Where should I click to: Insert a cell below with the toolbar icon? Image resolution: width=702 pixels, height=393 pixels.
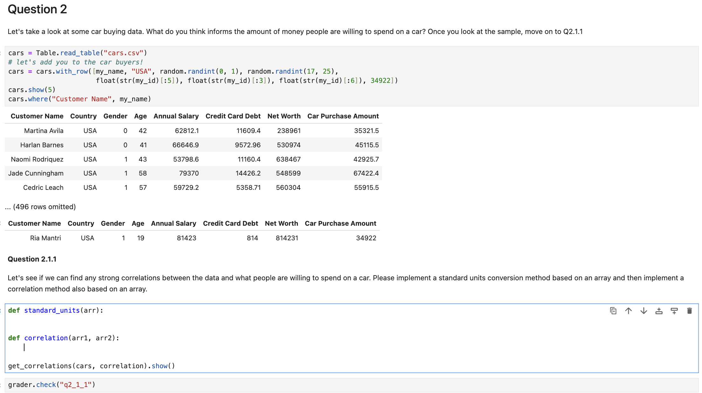click(x=674, y=311)
